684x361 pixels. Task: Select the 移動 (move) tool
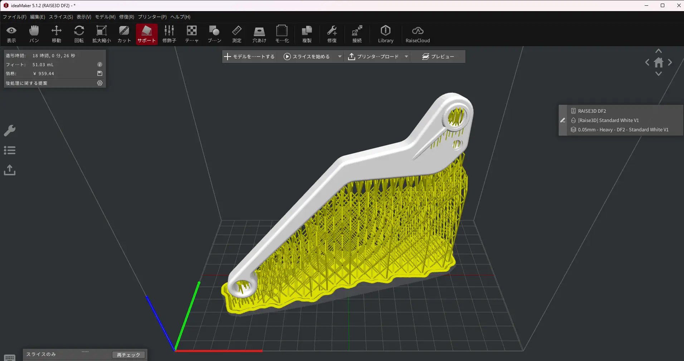[x=56, y=34]
